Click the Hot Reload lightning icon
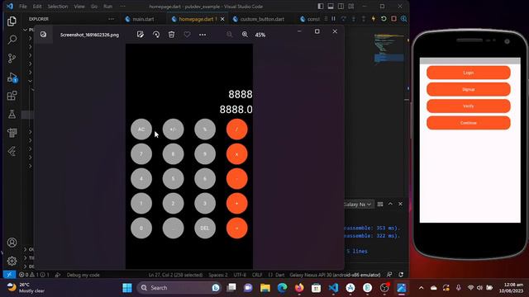This screenshot has height=297, width=529. pyautogui.click(x=374, y=19)
